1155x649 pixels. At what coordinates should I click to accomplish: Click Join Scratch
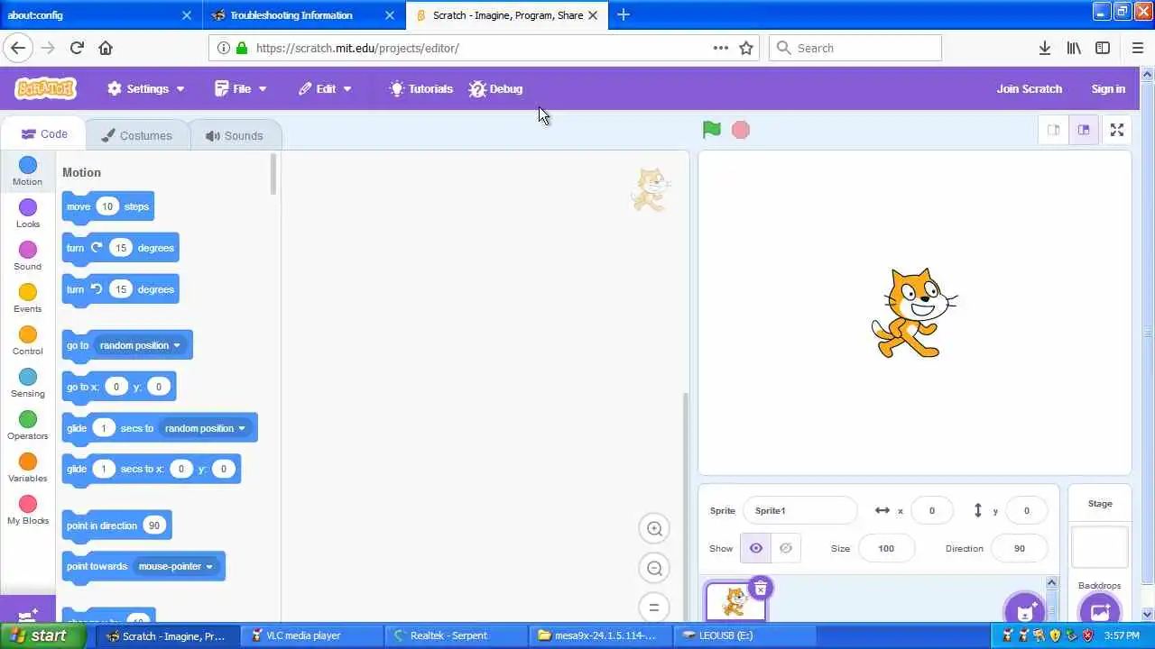[1029, 88]
